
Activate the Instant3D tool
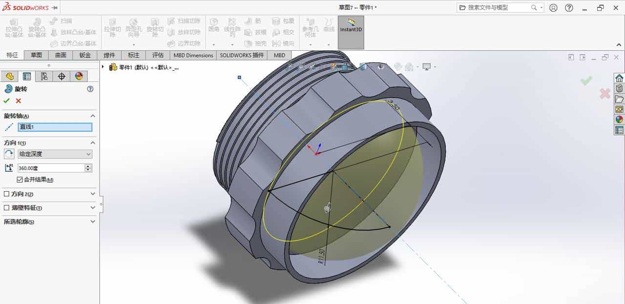(351, 30)
